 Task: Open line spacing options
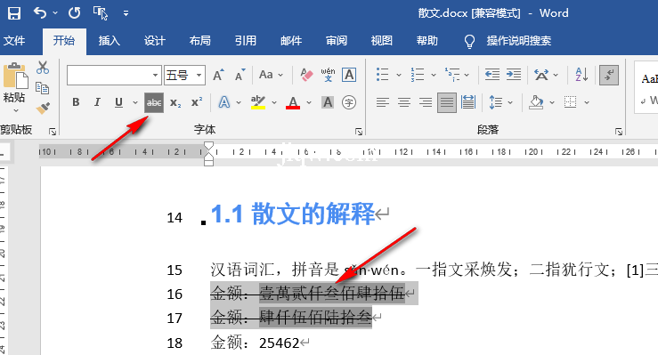pyautogui.click(x=496, y=102)
